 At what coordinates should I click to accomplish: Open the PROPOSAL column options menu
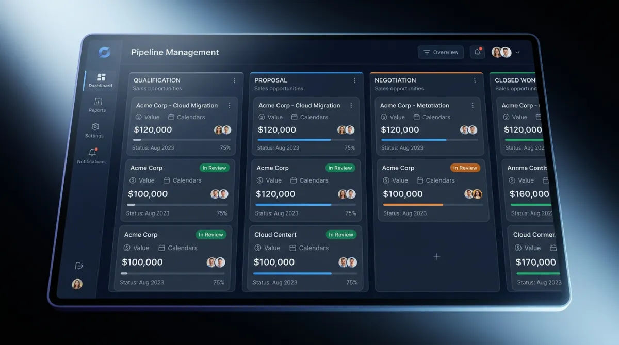pyautogui.click(x=355, y=80)
